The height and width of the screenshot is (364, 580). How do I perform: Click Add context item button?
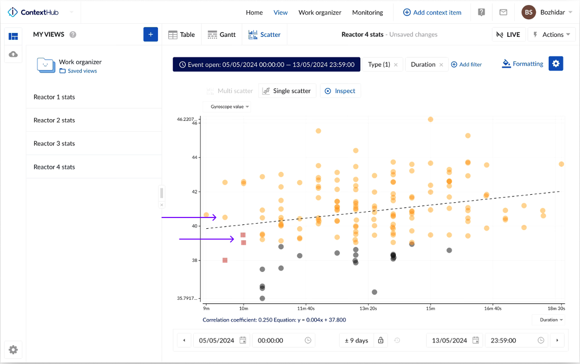[x=432, y=12]
